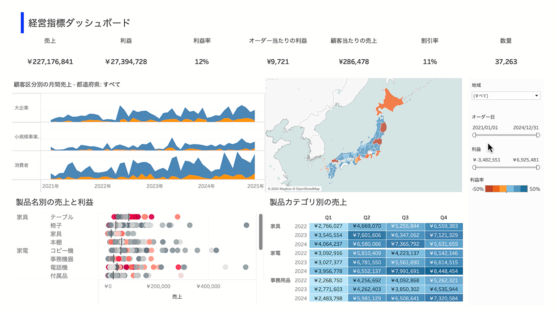This screenshot has width=556, height=312.
Task: Click the 顧客区分別の月間売上 chart title
Action: tap(67, 84)
